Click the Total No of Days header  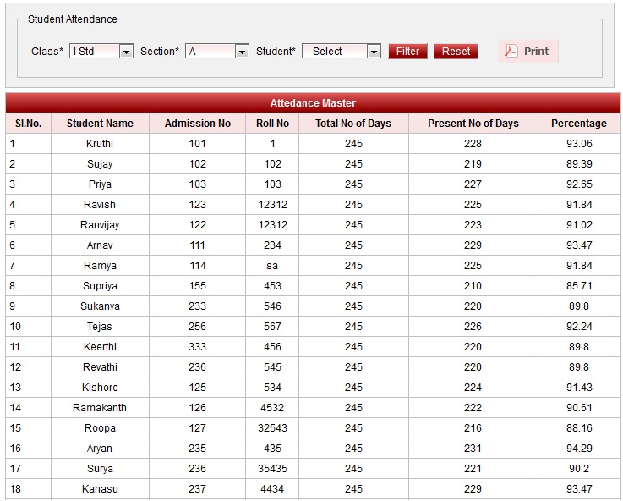pyautogui.click(x=353, y=124)
